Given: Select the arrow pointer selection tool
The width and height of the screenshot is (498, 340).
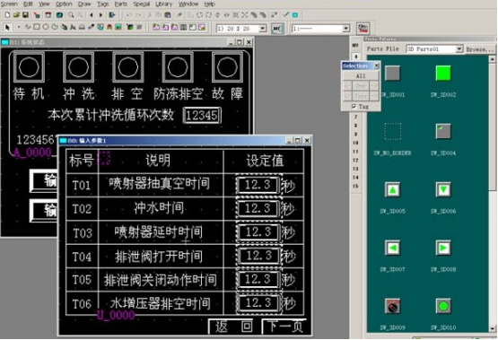Looking at the screenshot, I should coord(7,28).
